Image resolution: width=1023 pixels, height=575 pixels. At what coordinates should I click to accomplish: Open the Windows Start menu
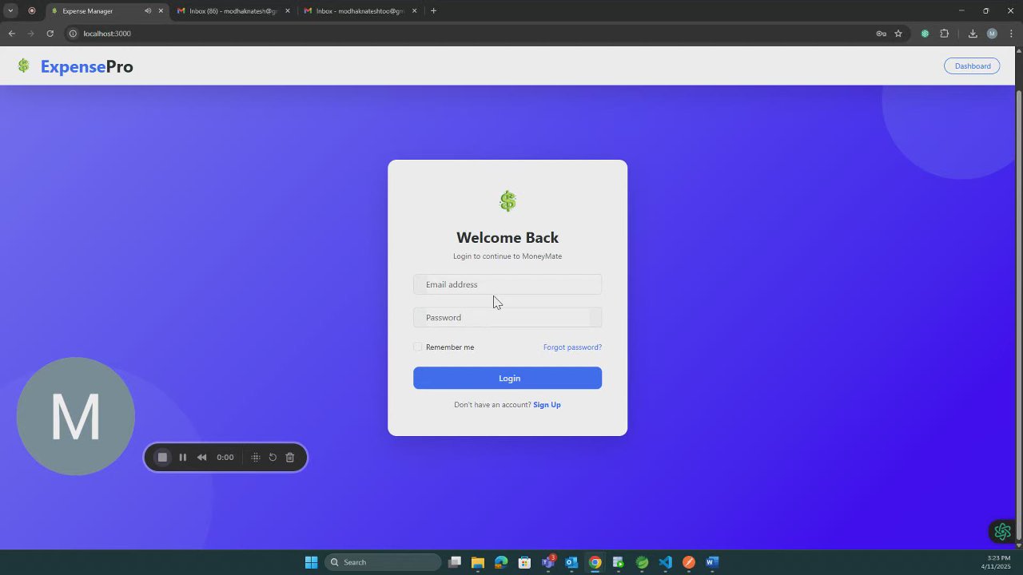(311, 562)
